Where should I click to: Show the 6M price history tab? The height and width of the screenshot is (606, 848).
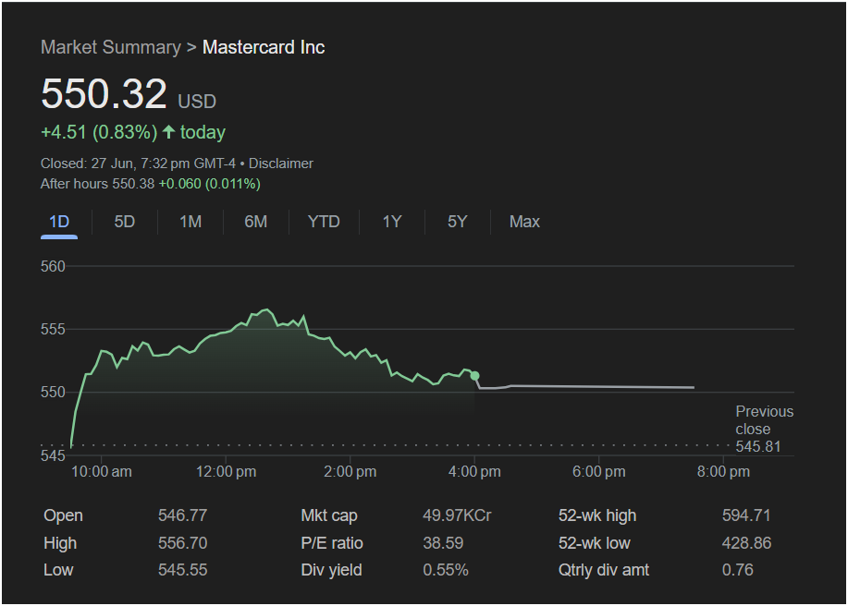(x=256, y=222)
